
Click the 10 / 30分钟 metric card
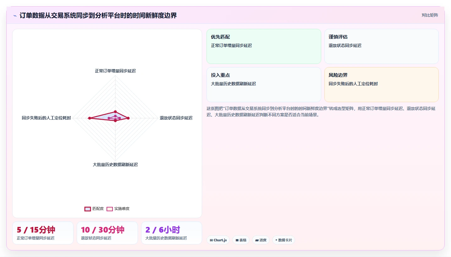click(x=107, y=233)
